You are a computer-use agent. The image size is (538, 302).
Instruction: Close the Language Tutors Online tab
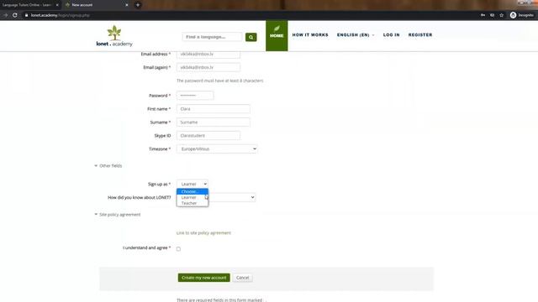click(57, 5)
